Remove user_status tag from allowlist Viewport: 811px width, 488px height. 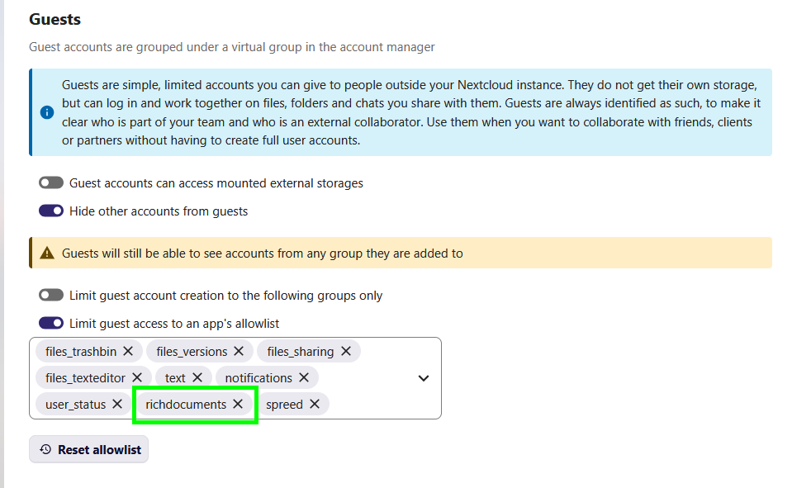click(x=117, y=404)
